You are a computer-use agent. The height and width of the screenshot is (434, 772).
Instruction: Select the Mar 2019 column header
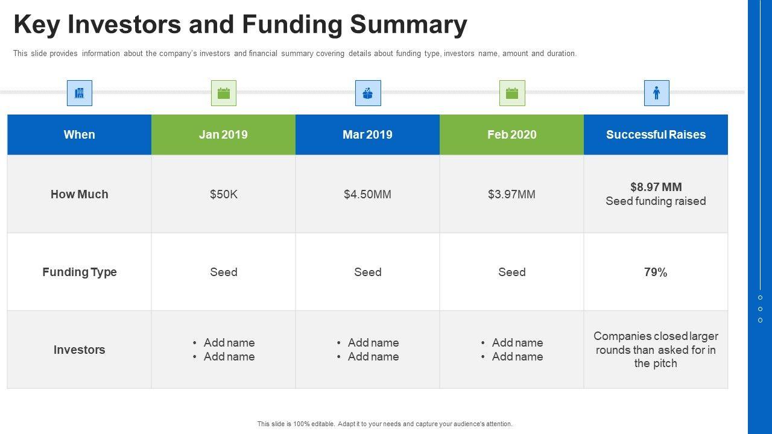tap(367, 134)
